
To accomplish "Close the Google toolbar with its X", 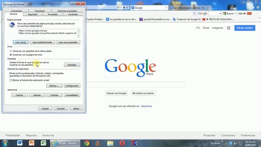I will coord(194,13).
